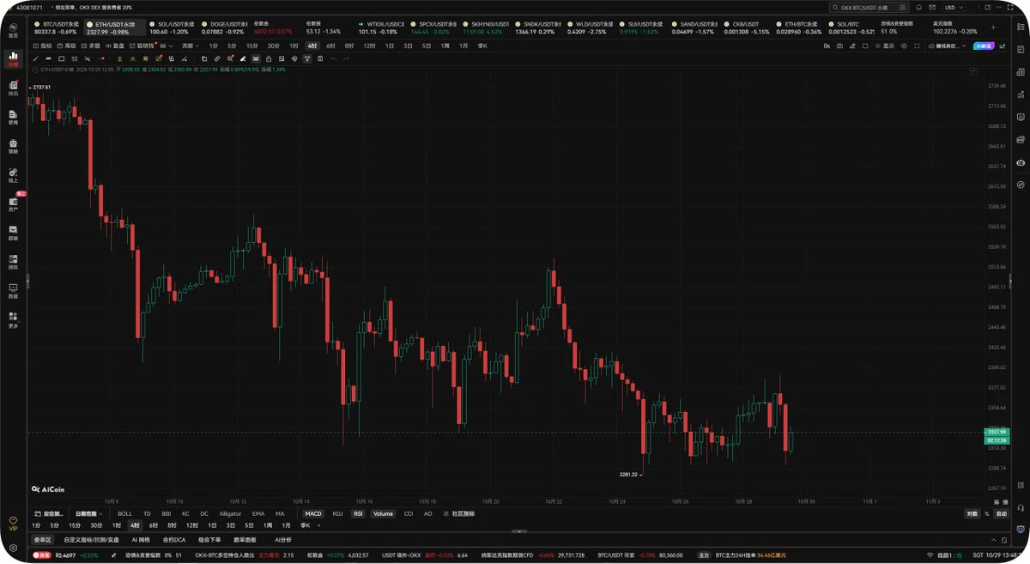The width and height of the screenshot is (1030, 564).
Task: Open the 蜡烛再欢 chart style dropdown
Action: pyautogui.click(x=947, y=45)
